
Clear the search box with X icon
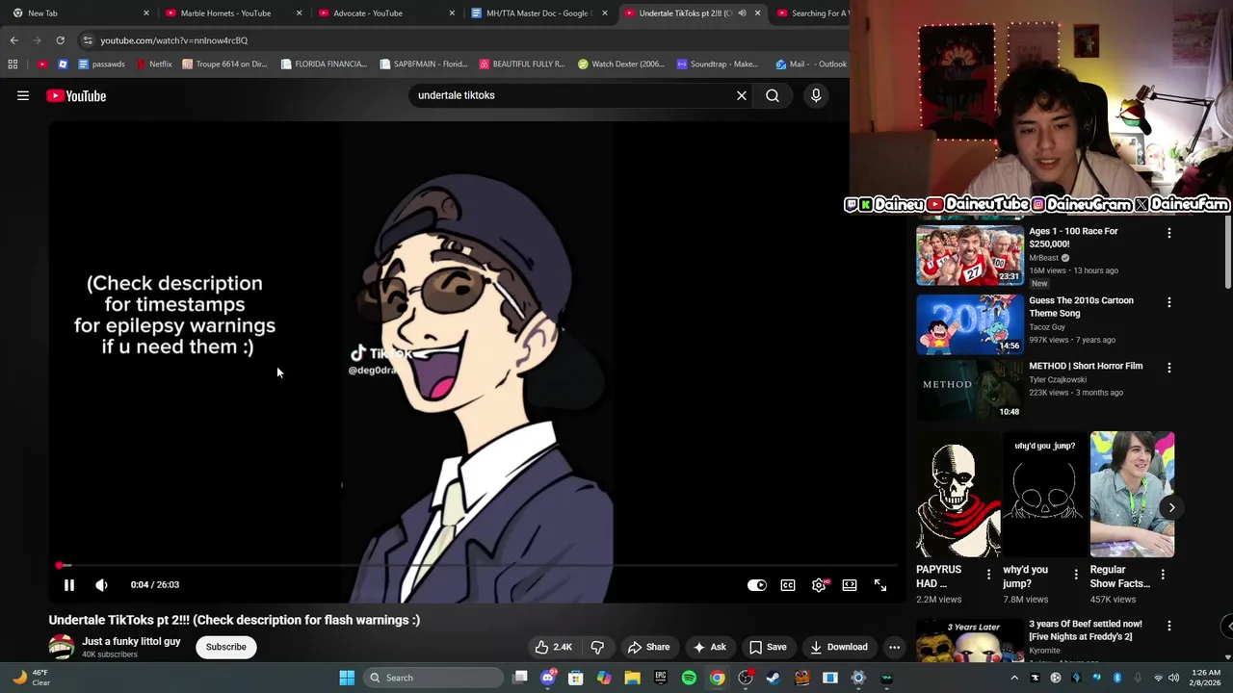pyautogui.click(x=742, y=95)
